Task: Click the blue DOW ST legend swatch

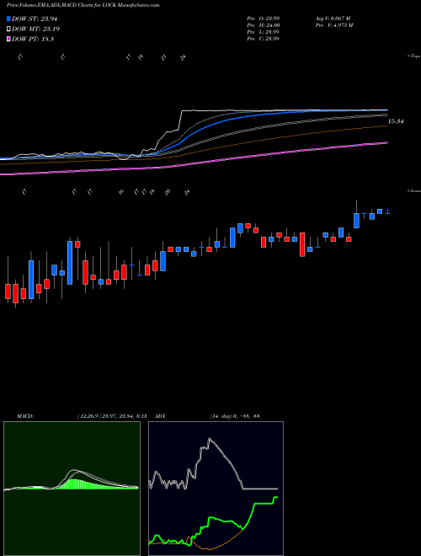Action: pyautogui.click(x=9, y=19)
